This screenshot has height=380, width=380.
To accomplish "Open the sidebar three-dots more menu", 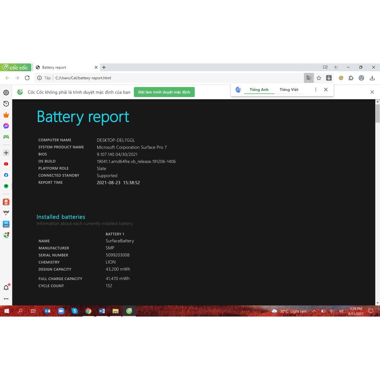I will pyautogui.click(x=6, y=299).
